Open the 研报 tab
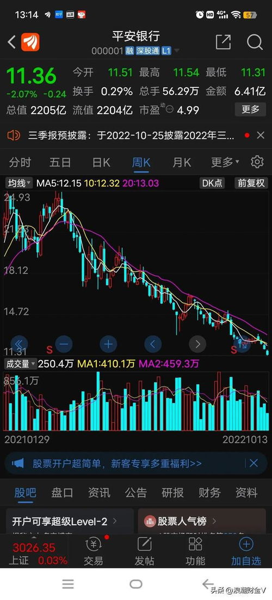 173,493
